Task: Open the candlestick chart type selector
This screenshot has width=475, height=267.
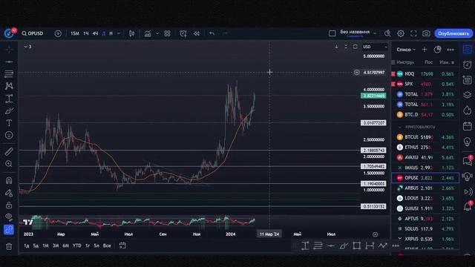Action: (132, 33)
